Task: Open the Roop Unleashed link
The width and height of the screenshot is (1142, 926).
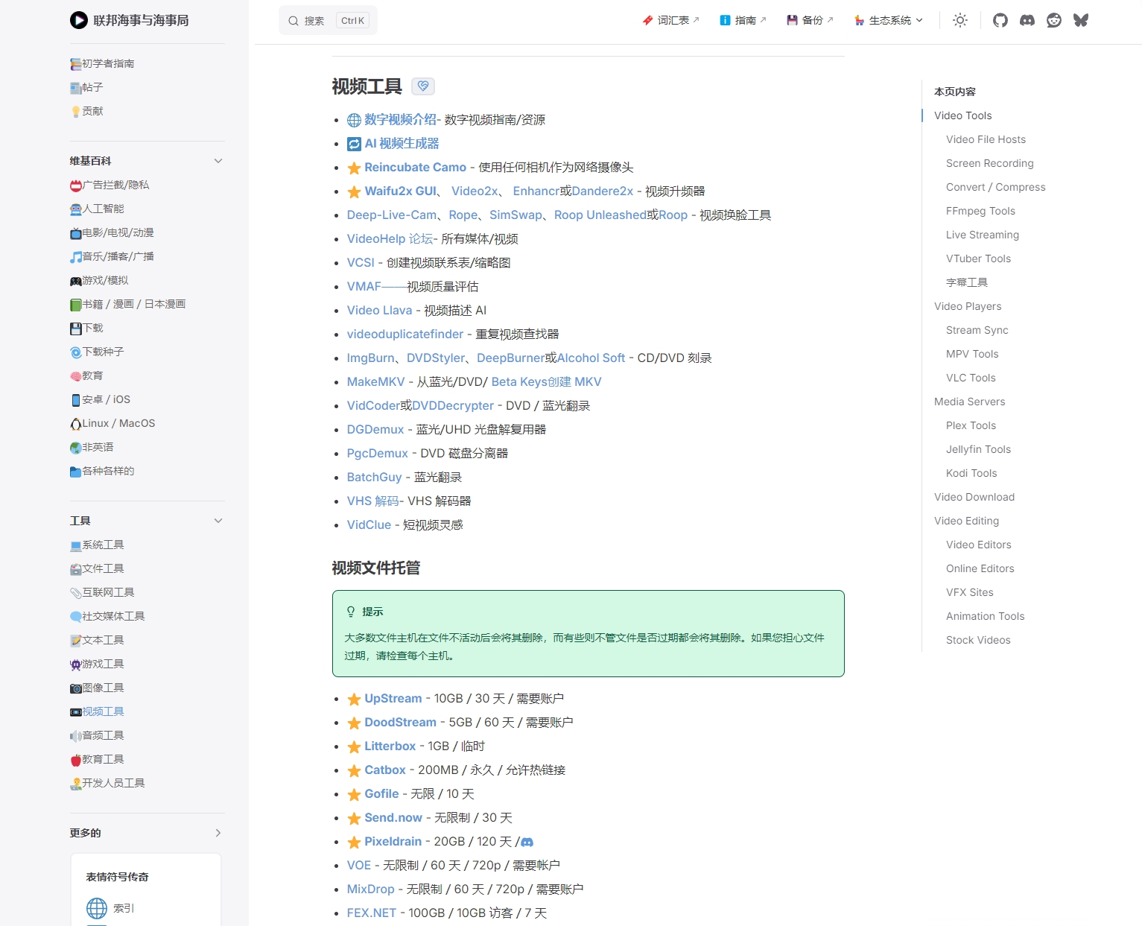Action: pyautogui.click(x=600, y=215)
